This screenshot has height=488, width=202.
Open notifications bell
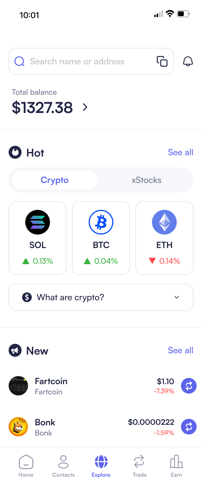point(188,61)
